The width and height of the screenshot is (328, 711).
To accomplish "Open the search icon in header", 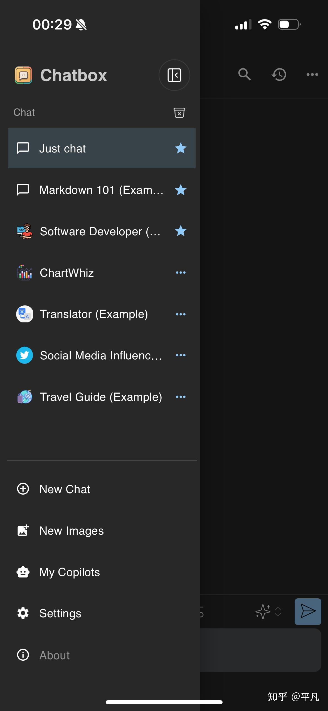I will (x=244, y=74).
